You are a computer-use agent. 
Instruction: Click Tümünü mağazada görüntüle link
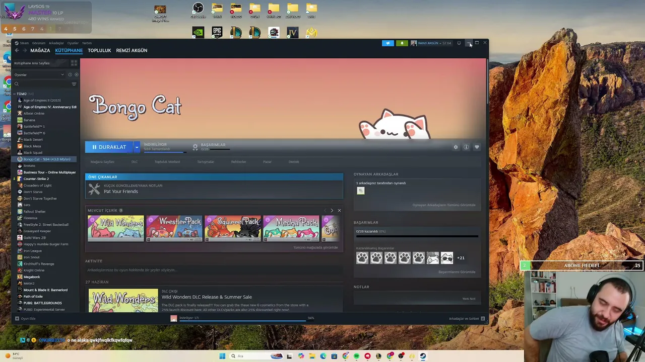(x=315, y=247)
